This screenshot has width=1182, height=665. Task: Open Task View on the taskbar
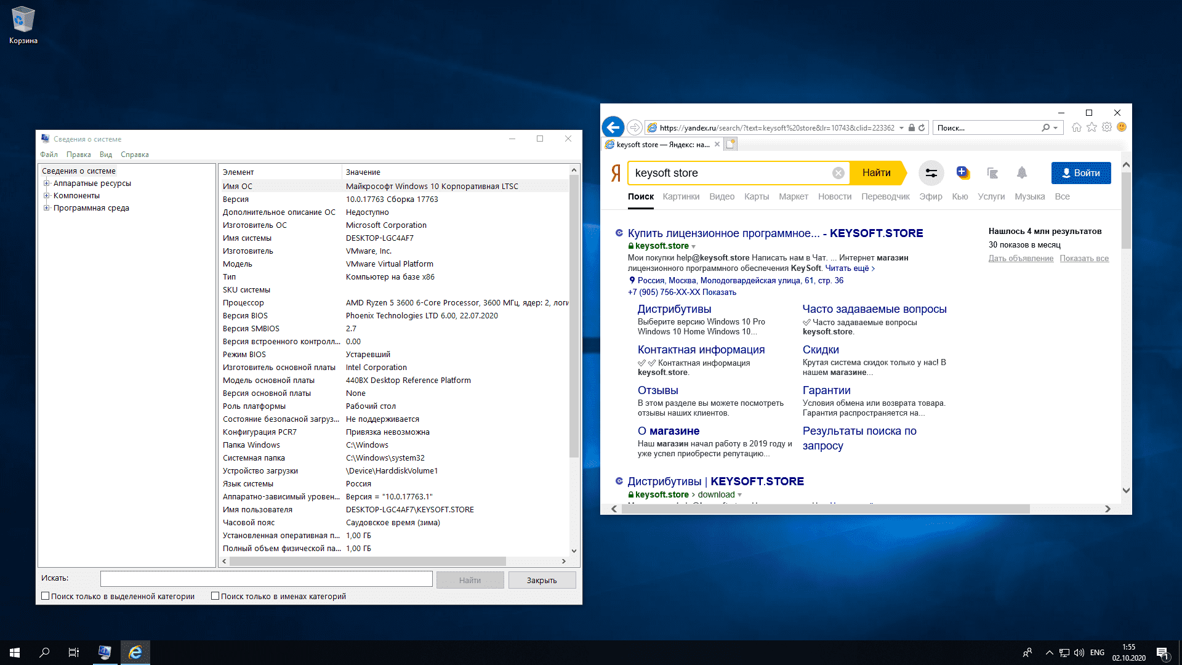coord(74,653)
